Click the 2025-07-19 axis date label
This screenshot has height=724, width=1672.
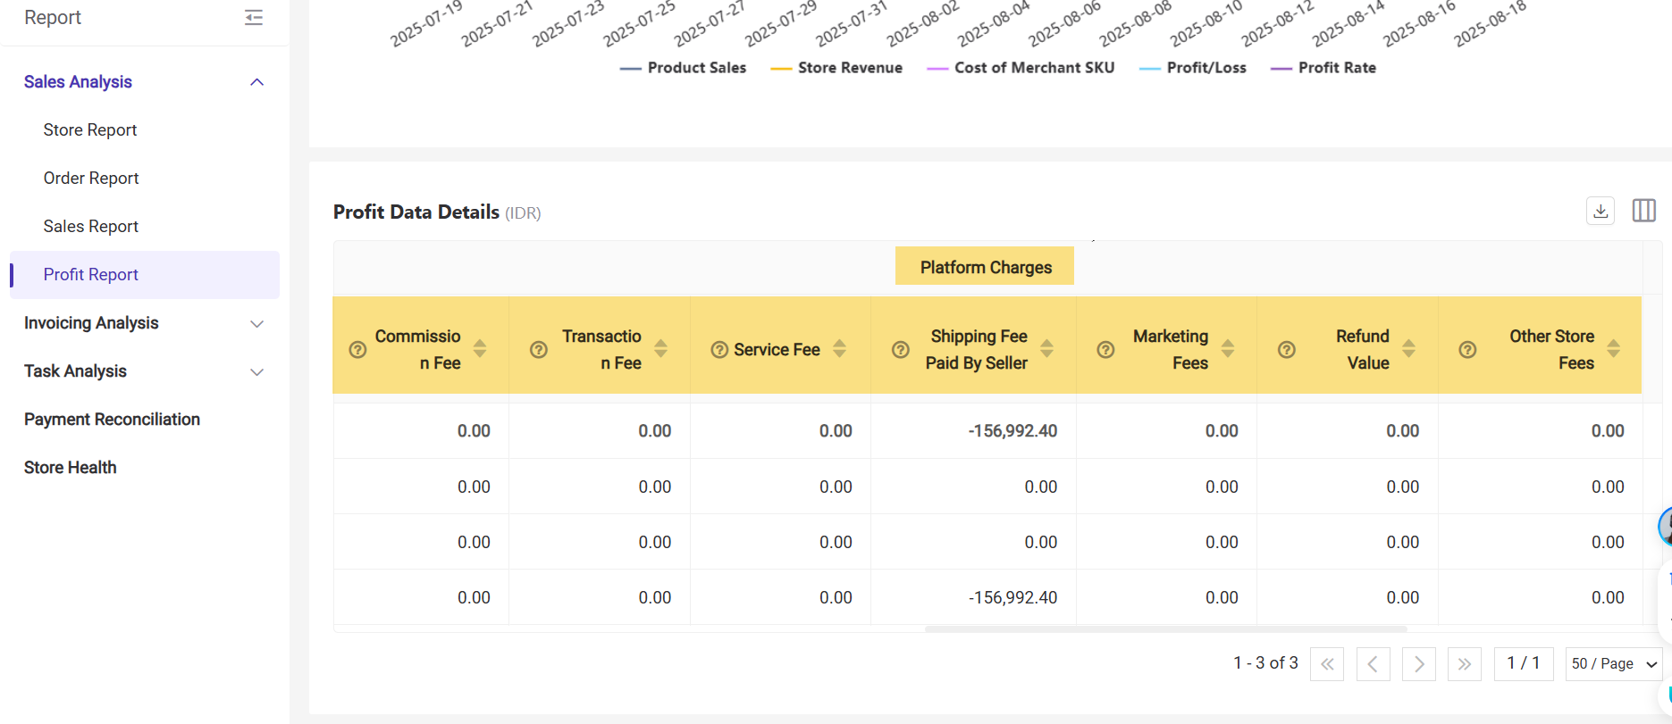426,24
